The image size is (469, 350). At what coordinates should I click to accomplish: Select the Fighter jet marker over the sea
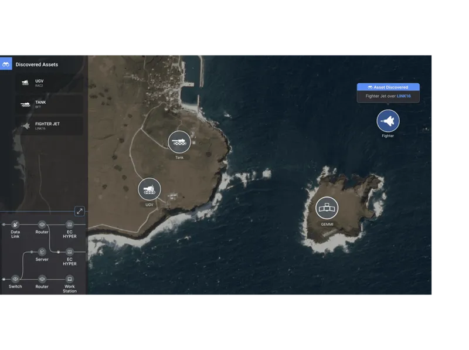[388, 121]
